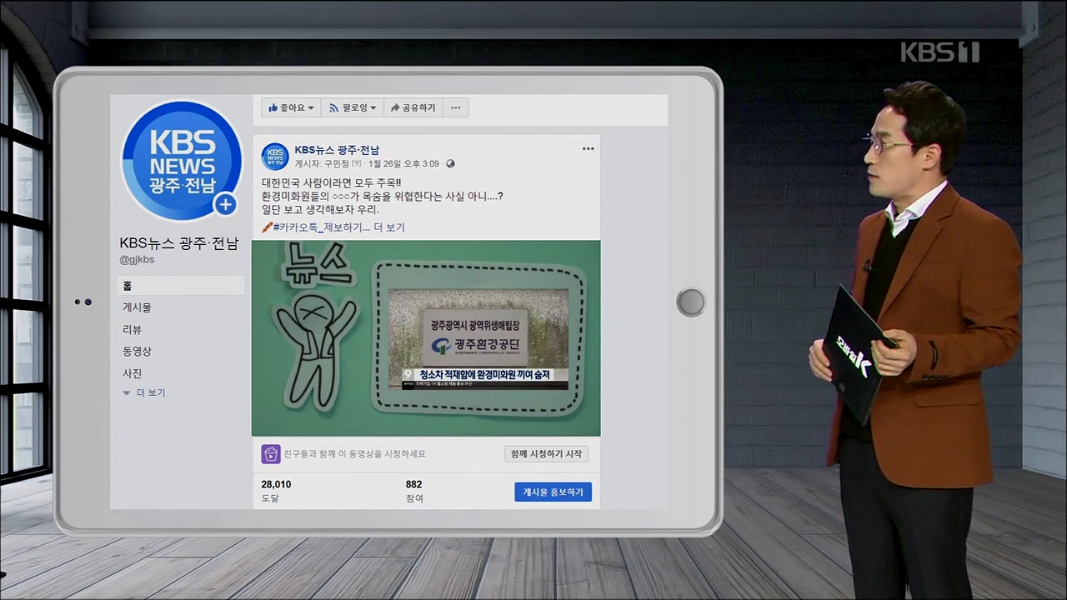Select the 동영상 sidebar tab
The image size is (1067, 600).
tap(137, 352)
